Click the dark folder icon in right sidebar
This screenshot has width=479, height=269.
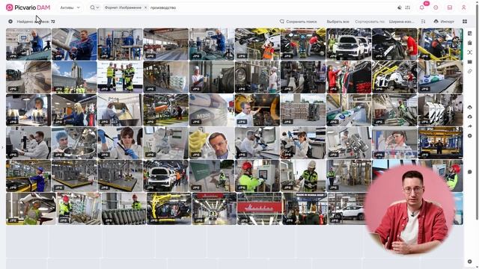470,62
